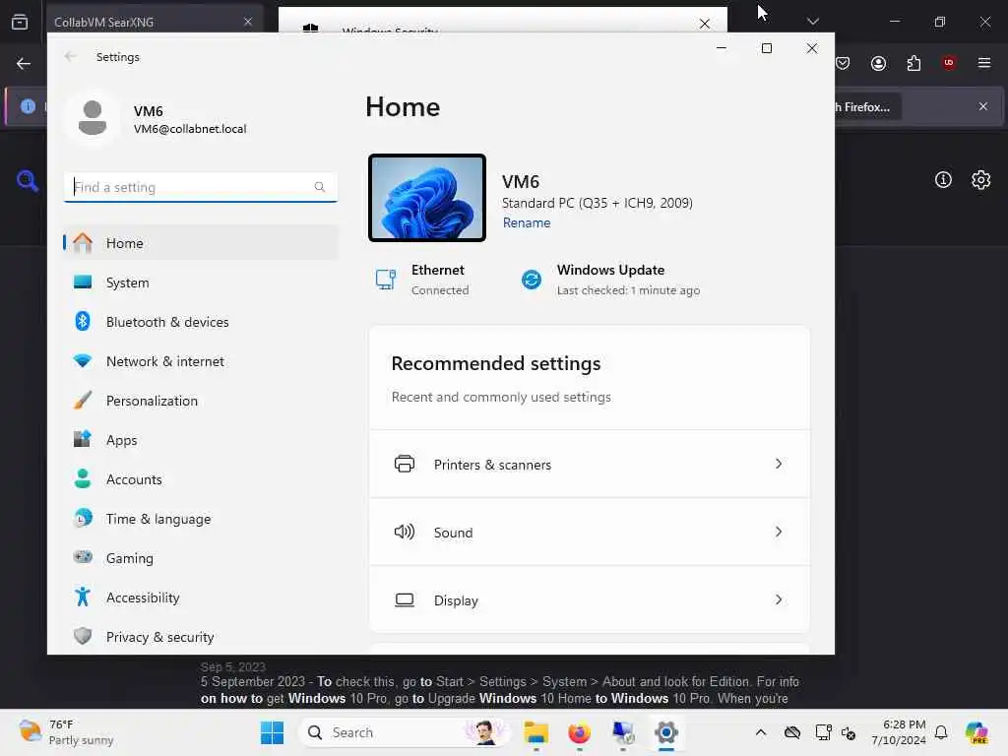The image size is (1008, 756).
Task: Switch to CollabVM SearXNG browser tab
Action: 155,22
